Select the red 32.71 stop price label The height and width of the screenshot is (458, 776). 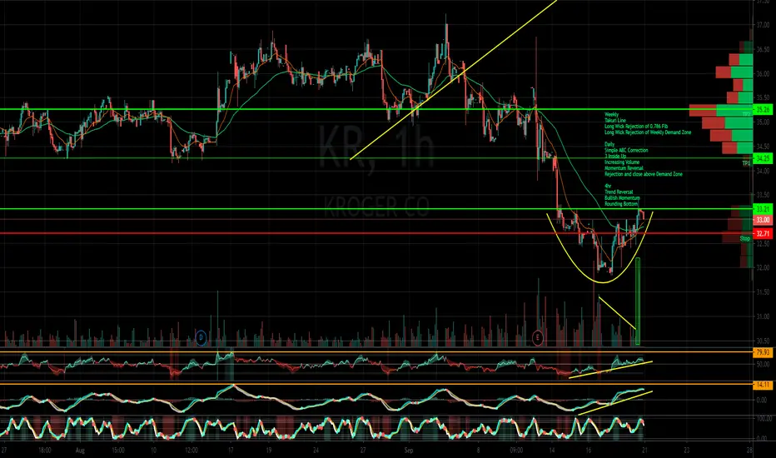pyautogui.click(x=762, y=234)
